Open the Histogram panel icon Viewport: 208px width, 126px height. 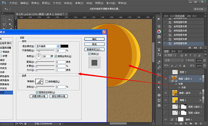[159, 42]
